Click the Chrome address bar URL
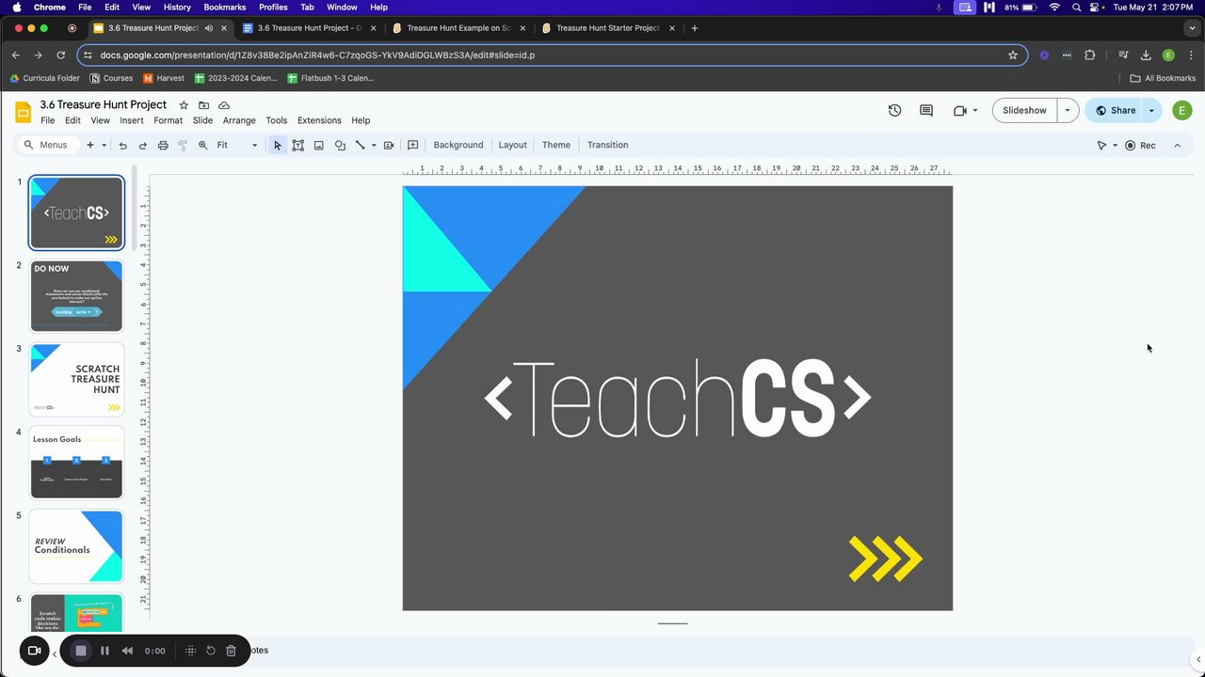This screenshot has width=1205, height=677. pyautogui.click(x=552, y=55)
